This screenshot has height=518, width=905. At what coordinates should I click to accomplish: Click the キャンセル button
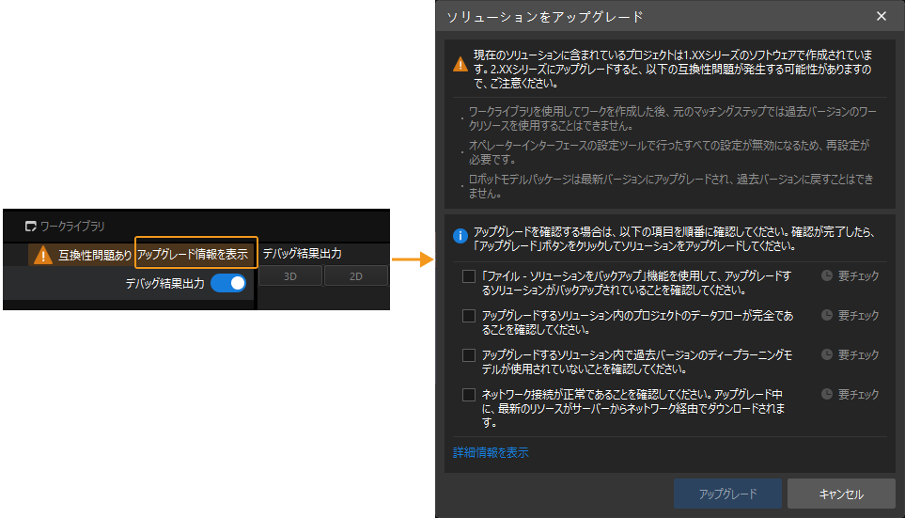[841, 494]
